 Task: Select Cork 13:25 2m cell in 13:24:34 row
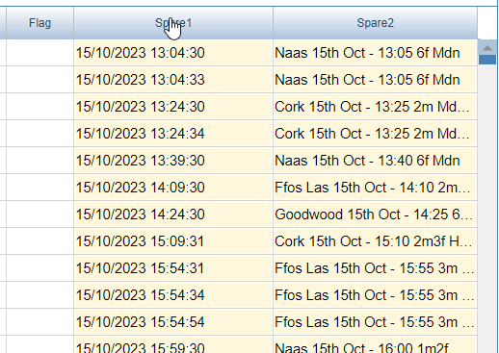[x=375, y=134]
